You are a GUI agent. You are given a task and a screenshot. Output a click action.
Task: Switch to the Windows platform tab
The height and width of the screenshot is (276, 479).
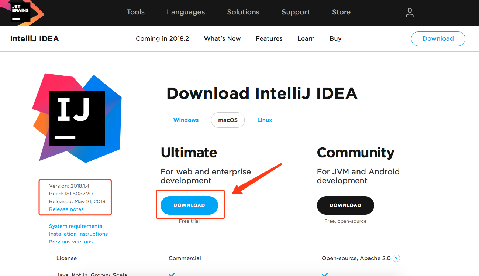186,120
